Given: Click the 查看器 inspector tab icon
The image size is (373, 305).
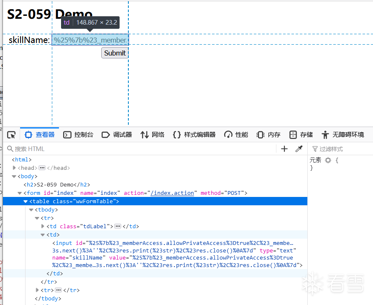Looking at the screenshot, I should pyautogui.click(x=28, y=135).
